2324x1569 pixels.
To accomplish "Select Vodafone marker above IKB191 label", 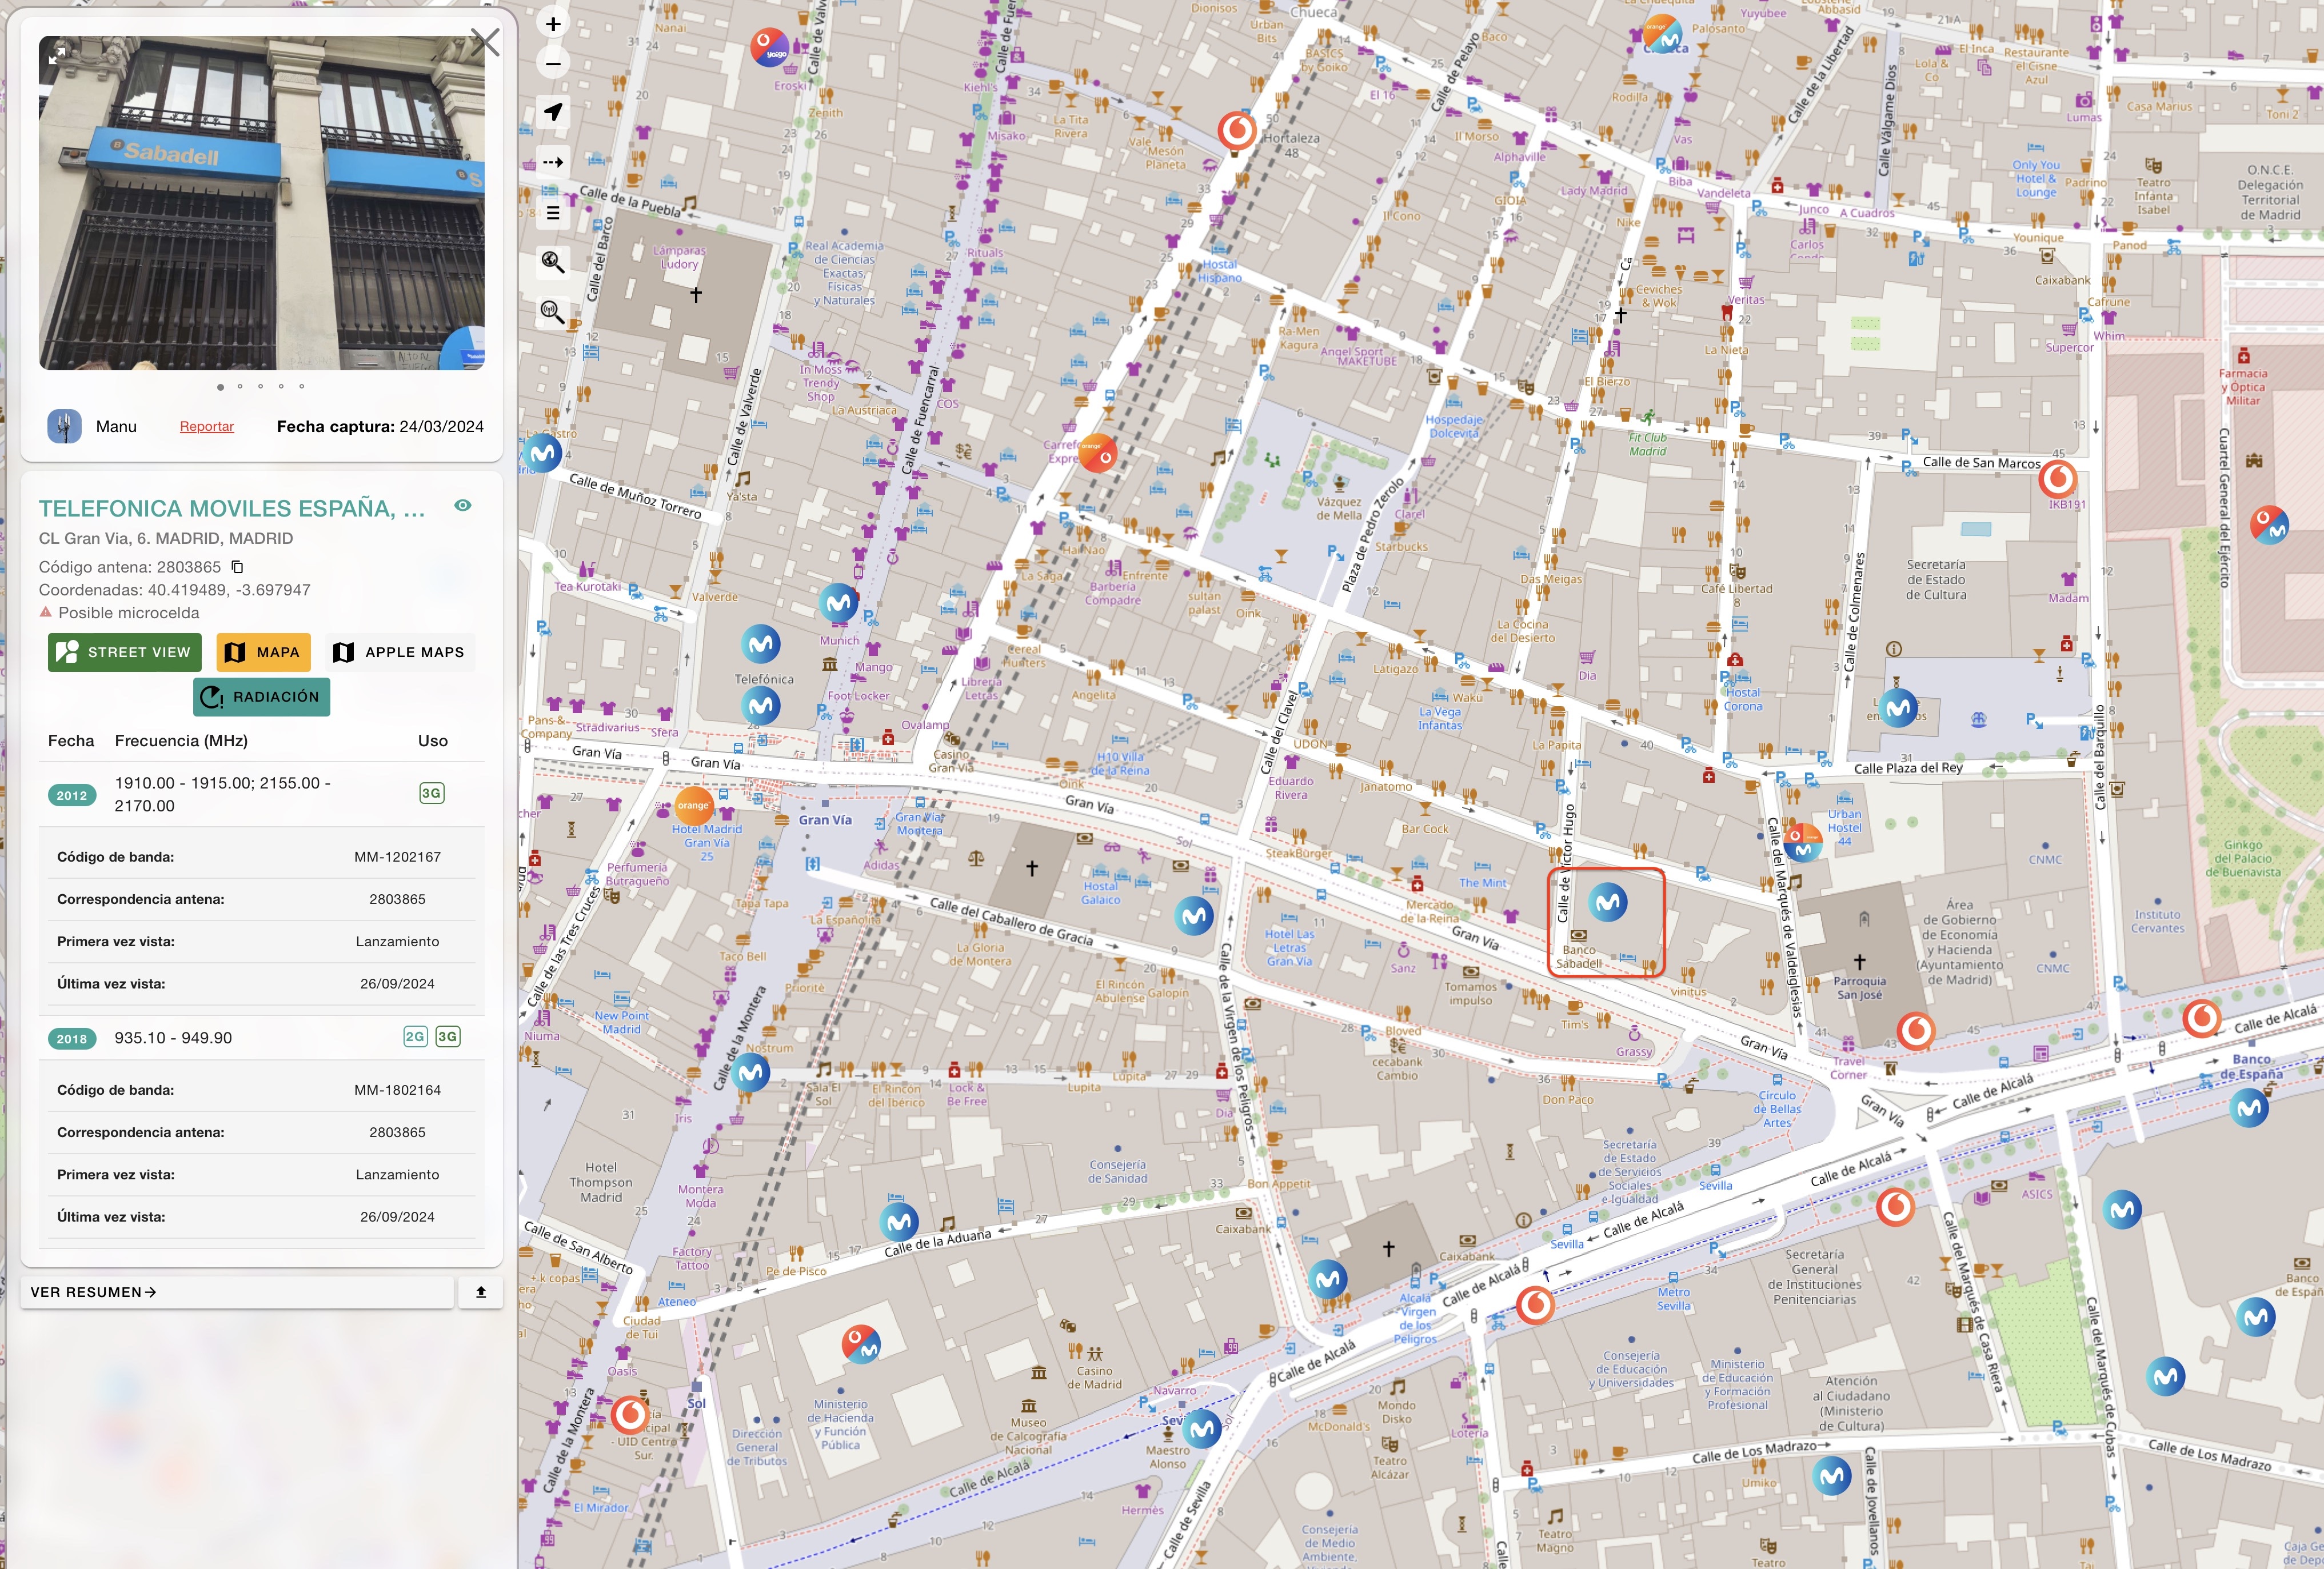I will coord(2057,481).
